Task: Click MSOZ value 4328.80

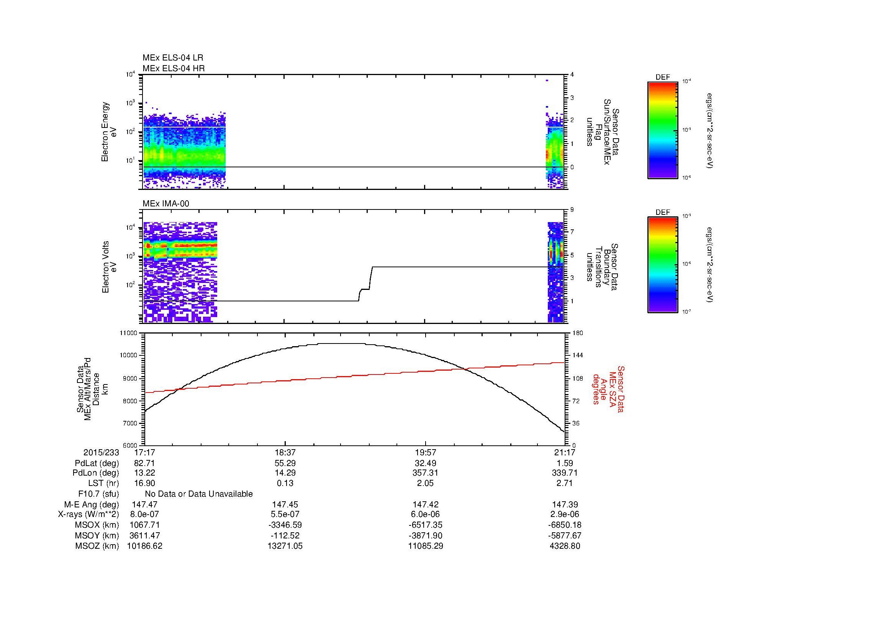Action: click(x=565, y=546)
